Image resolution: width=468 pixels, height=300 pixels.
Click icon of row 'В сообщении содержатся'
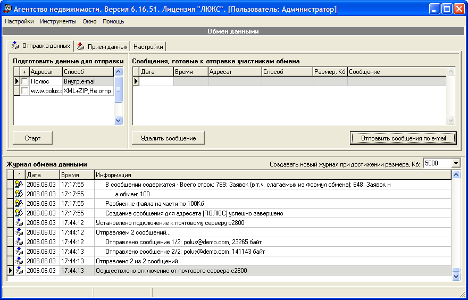(x=19, y=185)
